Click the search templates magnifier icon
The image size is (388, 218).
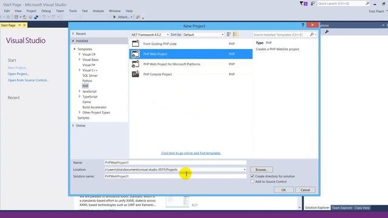pos(312,35)
